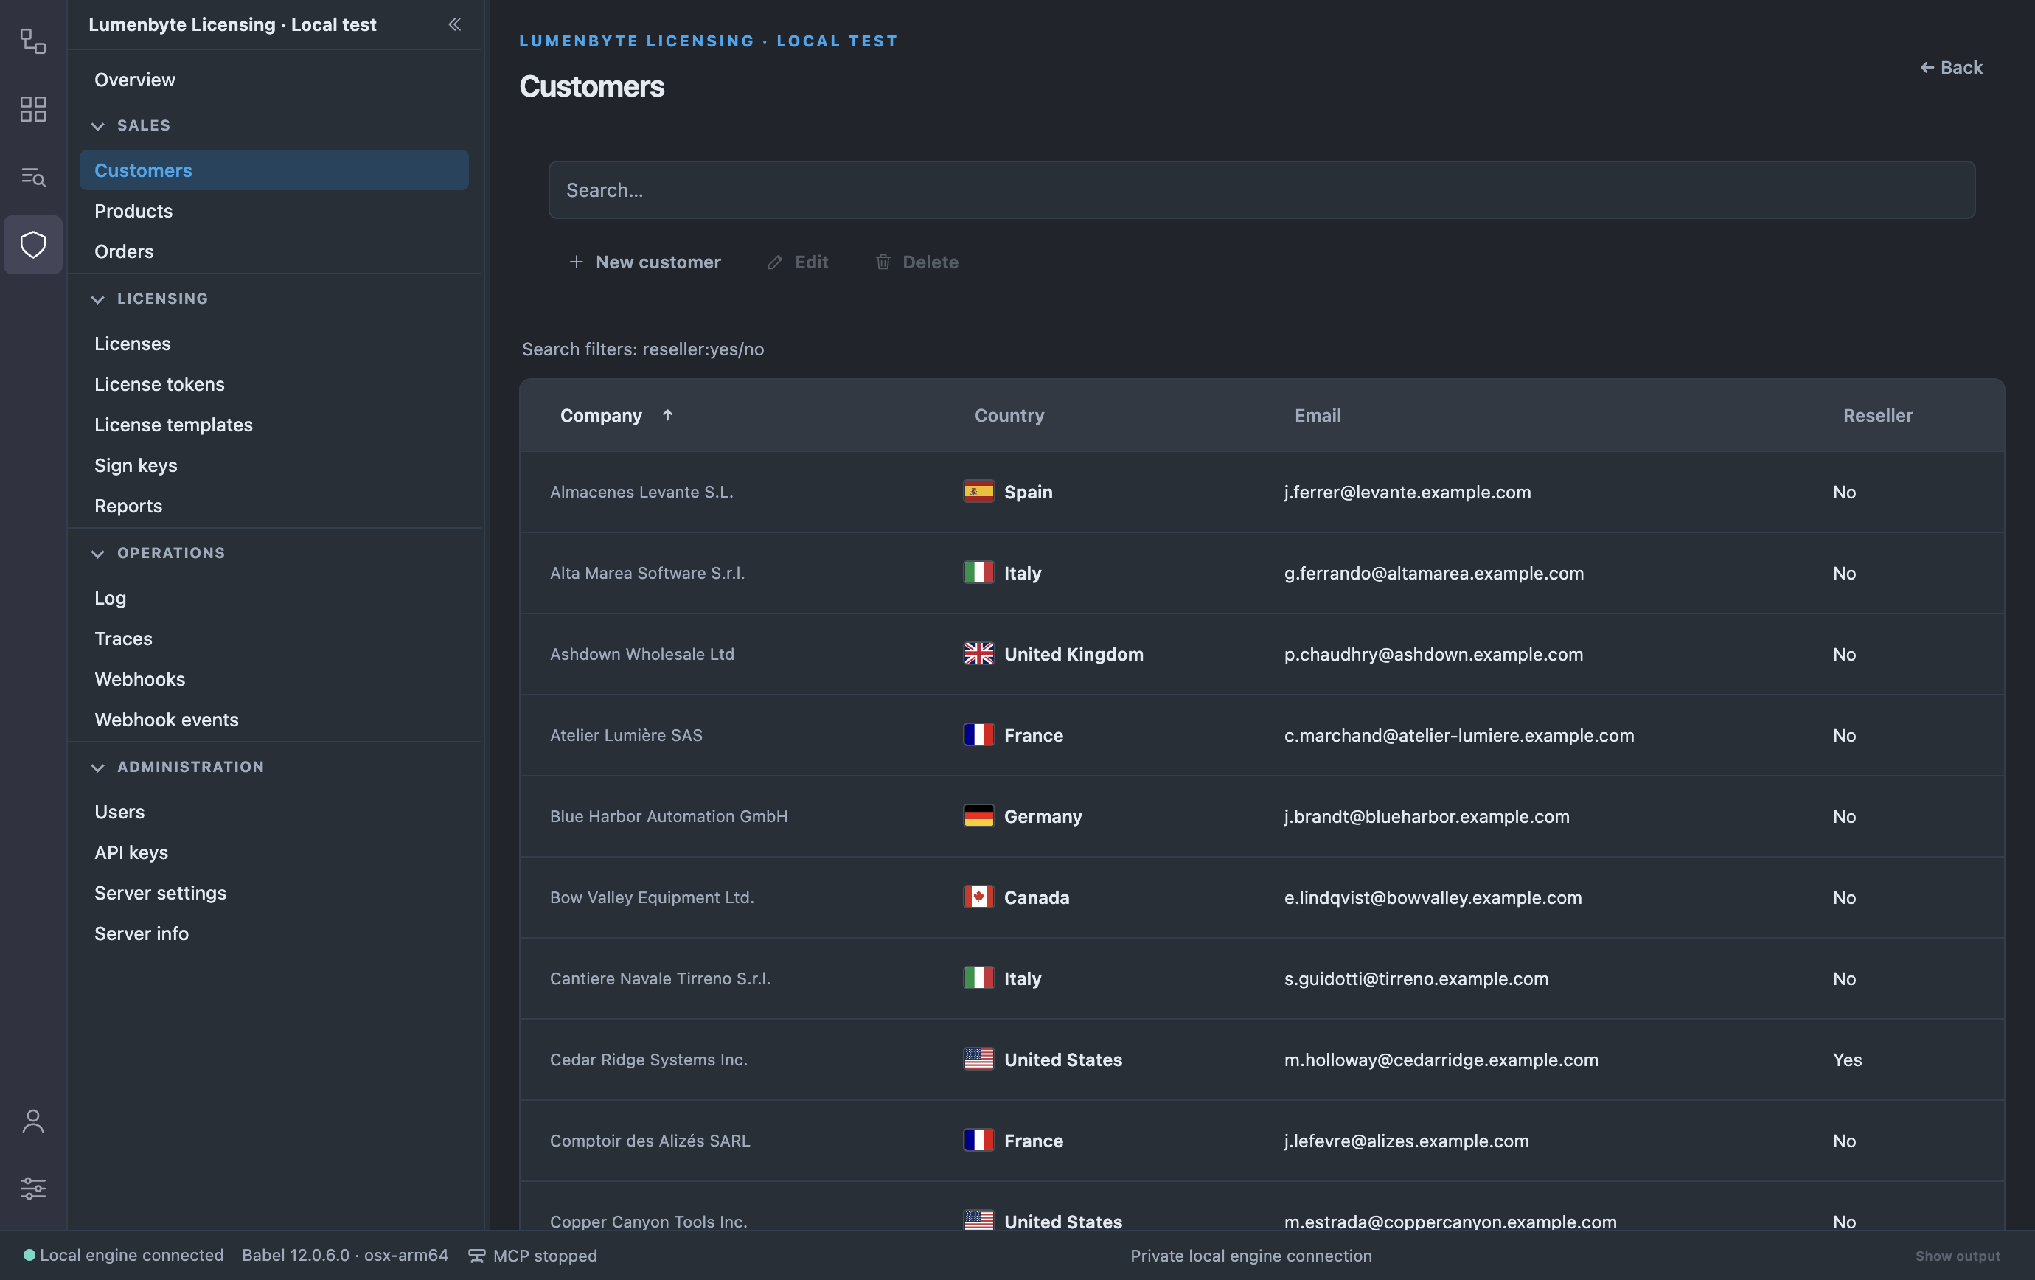Select Customers in the sidebar
Screen dimensions: 2035x1280
[274, 170]
